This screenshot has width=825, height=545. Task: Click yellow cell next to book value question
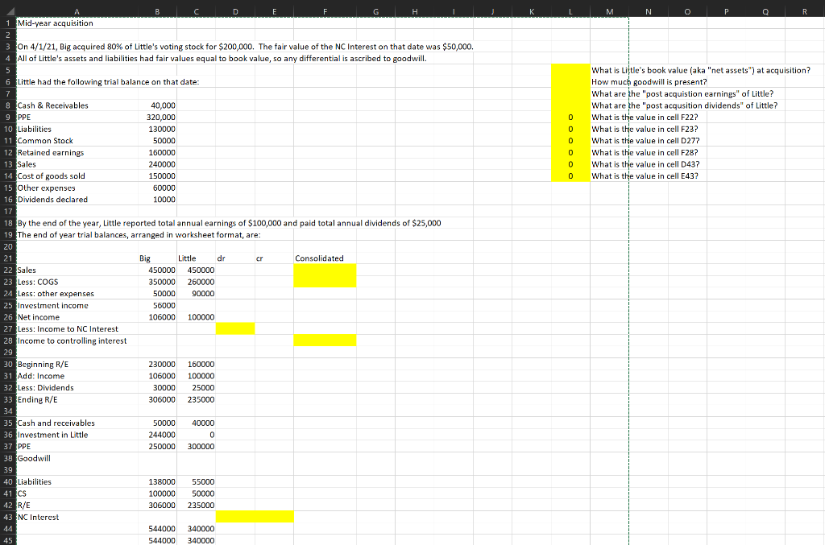point(570,70)
